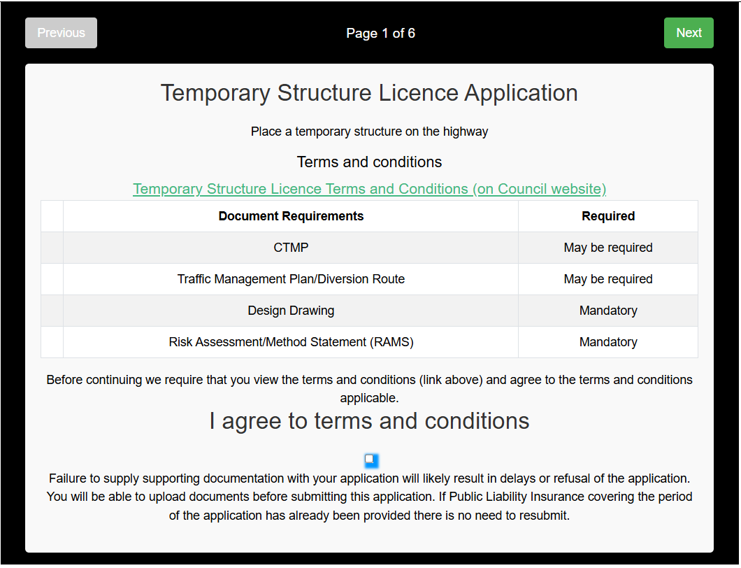741x568 pixels.
Task: Select the Design Drawing table row
Action: [x=291, y=310]
